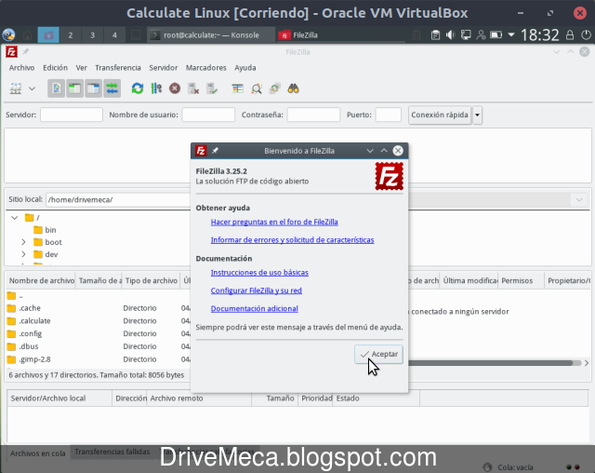The width and height of the screenshot is (595, 473).
Task: Switch to Transferencias fallidas tab
Action: (112, 452)
